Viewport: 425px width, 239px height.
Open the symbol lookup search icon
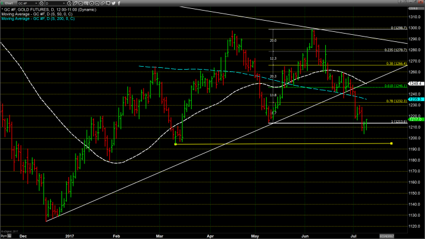coord(41,4)
